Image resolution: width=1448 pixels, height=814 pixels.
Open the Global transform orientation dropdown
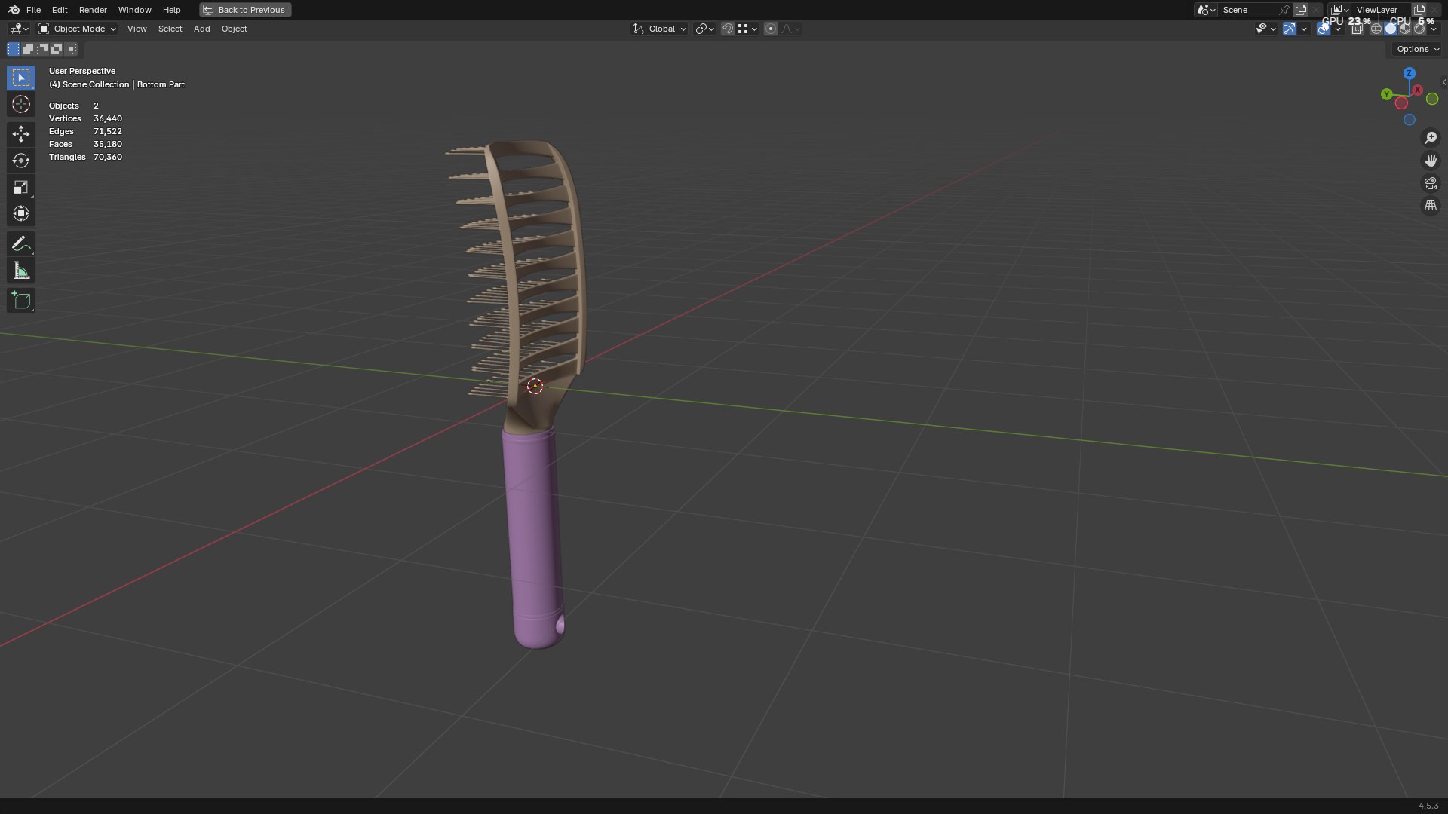point(660,29)
